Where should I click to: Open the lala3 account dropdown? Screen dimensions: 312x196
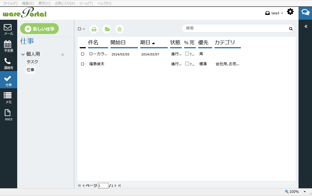(274, 13)
